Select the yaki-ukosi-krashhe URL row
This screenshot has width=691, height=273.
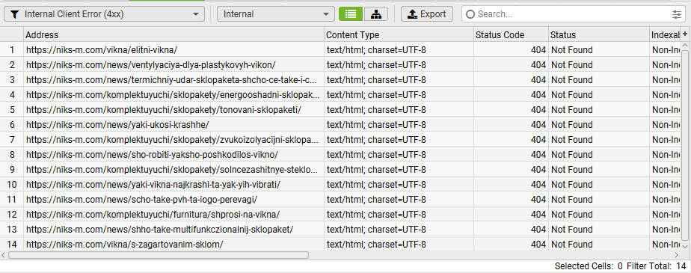pos(117,125)
